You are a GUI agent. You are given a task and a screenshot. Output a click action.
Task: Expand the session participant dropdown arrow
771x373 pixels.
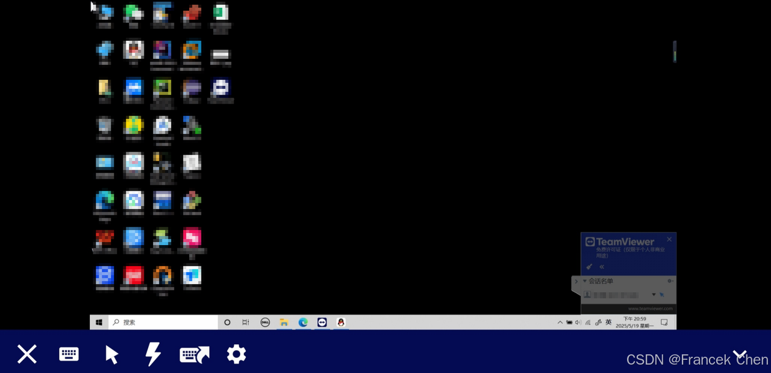(654, 295)
